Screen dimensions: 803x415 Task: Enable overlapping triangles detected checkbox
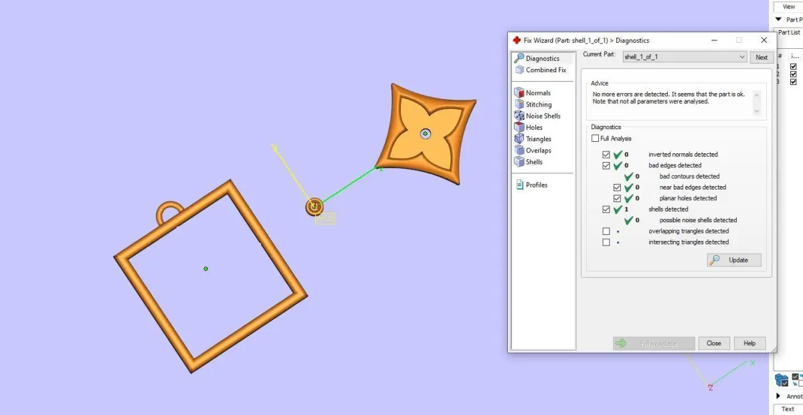[606, 231]
